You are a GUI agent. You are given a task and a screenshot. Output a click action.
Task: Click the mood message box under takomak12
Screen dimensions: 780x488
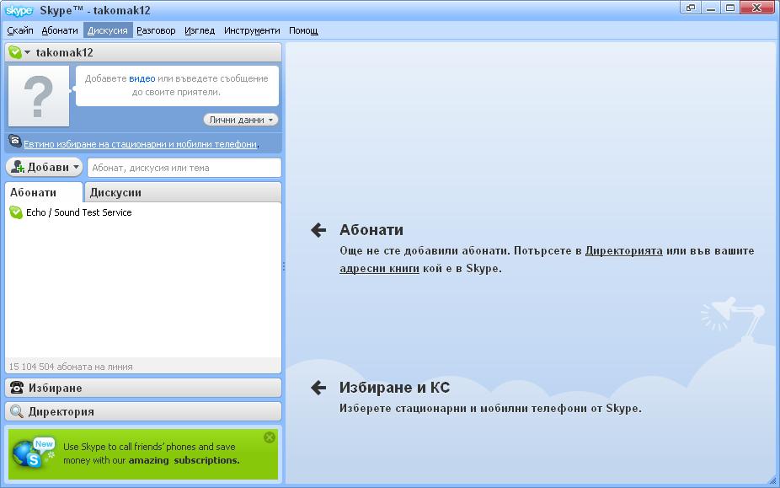click(177, 86)
